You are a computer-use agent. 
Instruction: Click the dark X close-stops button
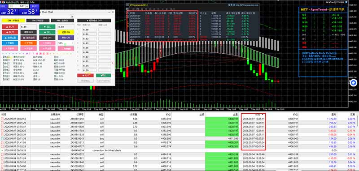[x=29, y=38]
